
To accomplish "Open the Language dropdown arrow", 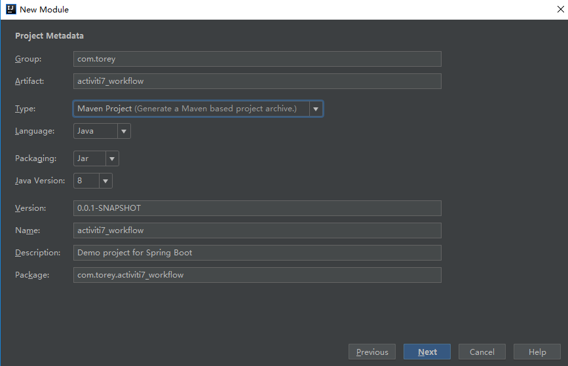I will click(x=124, y=131).
